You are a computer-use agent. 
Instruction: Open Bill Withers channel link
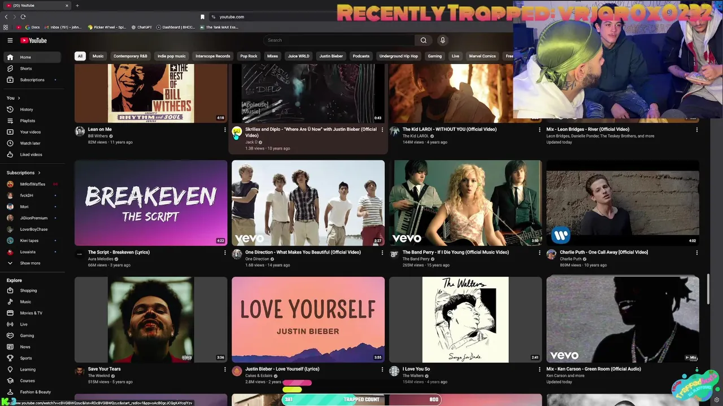tap(98, 136)
